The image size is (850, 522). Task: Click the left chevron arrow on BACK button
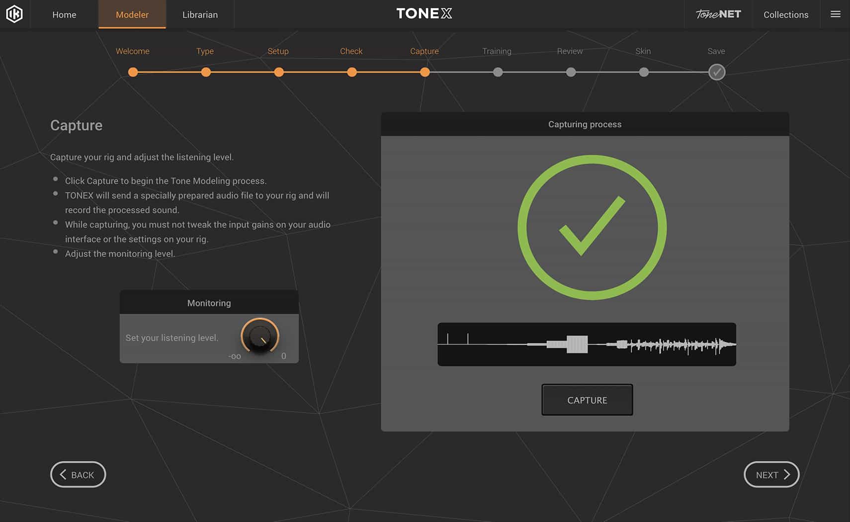point(63,475)
